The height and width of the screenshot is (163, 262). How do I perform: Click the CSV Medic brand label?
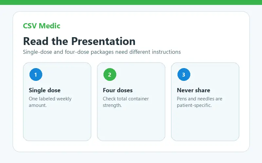pyautogui.click(x=42, y=26)
